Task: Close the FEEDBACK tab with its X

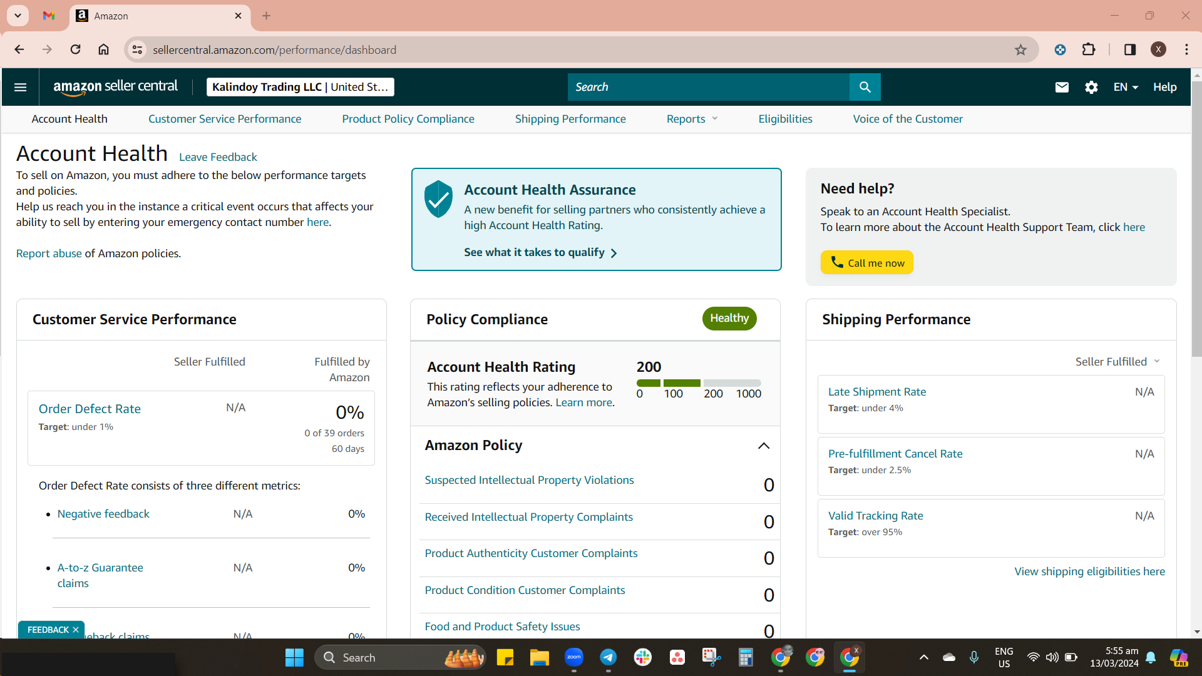Action: 76,630
